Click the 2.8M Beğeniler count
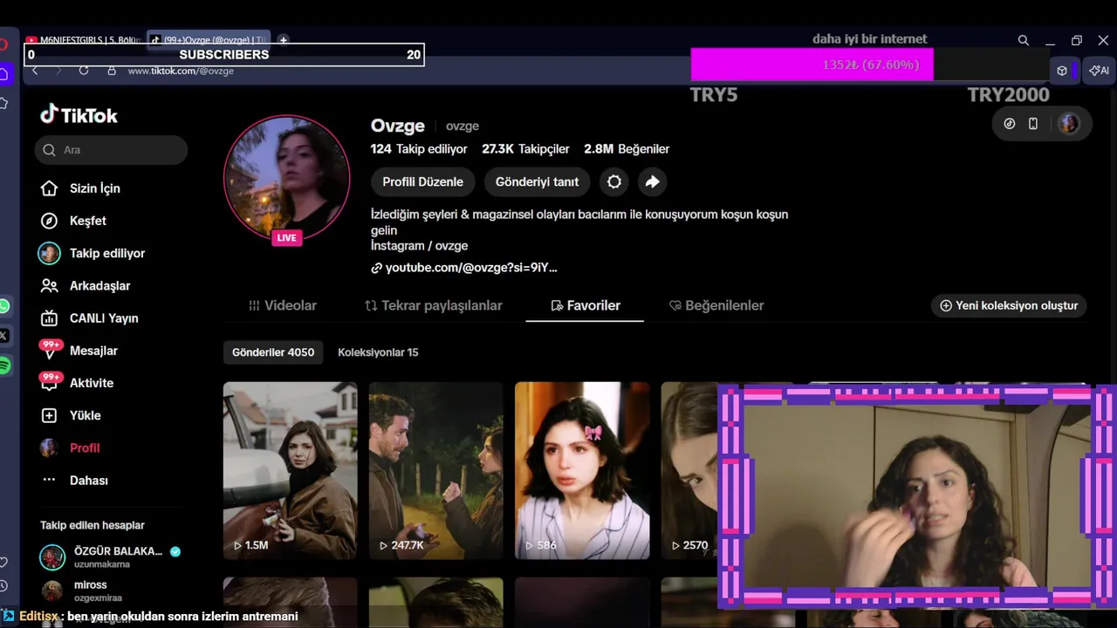 pyautogui.click(x=627, y=149)
